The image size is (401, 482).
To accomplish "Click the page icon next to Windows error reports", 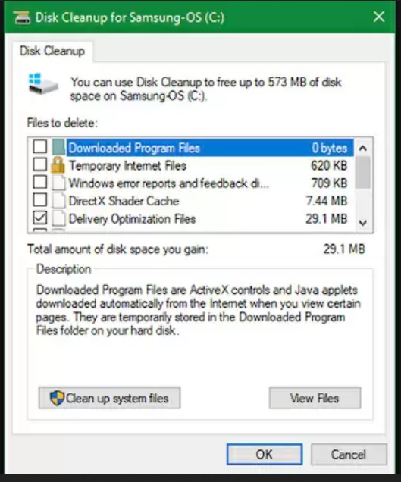I will click(x=58, y=183).
